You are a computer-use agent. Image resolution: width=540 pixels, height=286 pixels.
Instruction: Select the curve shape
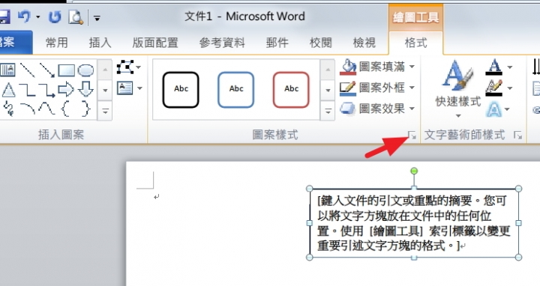(46, 109)
